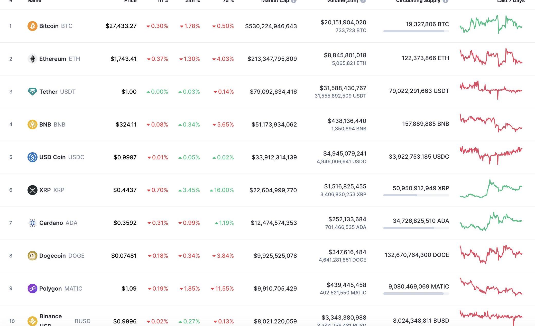535x326 pixels.
Task: Click the Ethereum diamond logo icon
Action: pyautogui.click(x=32, y=59)
